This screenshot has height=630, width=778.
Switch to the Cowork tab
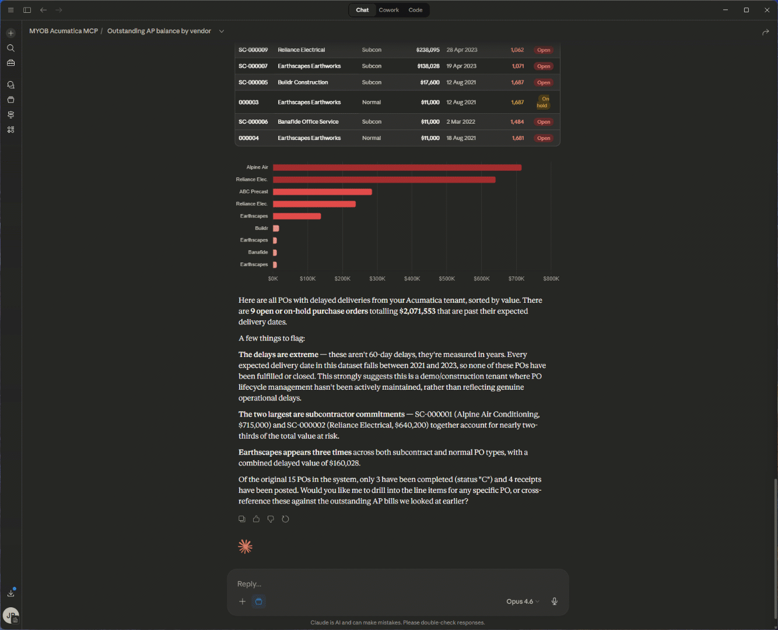pyautogui.click(x=388, y=10)
